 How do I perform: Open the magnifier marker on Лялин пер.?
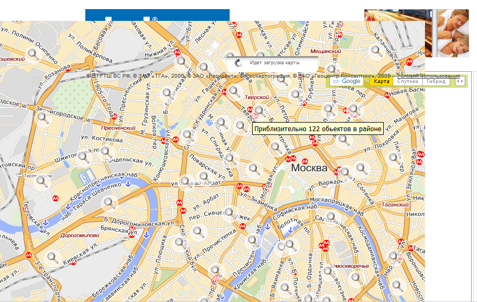click(394, 158)
